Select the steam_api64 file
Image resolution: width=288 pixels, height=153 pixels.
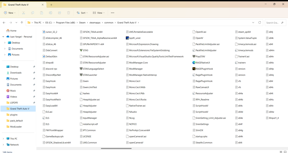(x=243, y=32)
